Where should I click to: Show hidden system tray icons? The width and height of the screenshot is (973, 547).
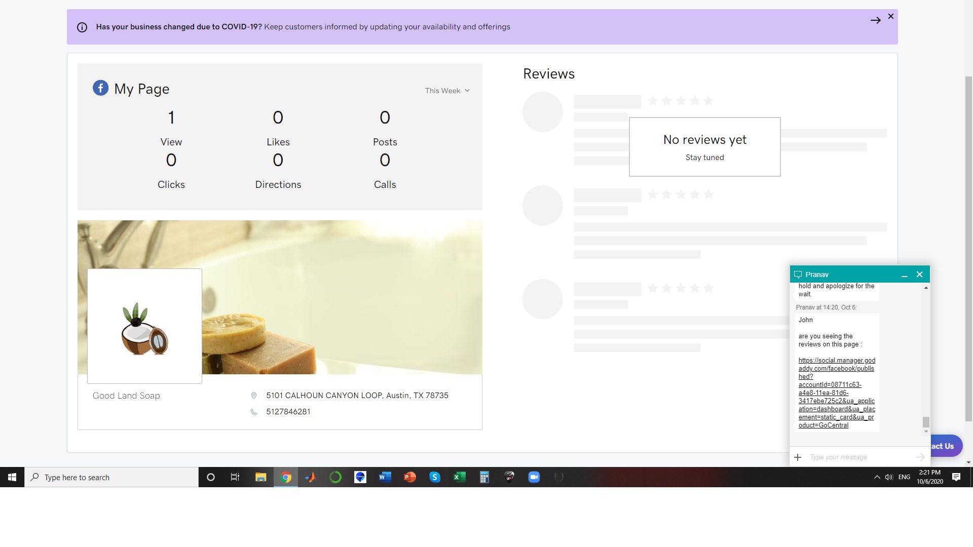coord(877,477)
